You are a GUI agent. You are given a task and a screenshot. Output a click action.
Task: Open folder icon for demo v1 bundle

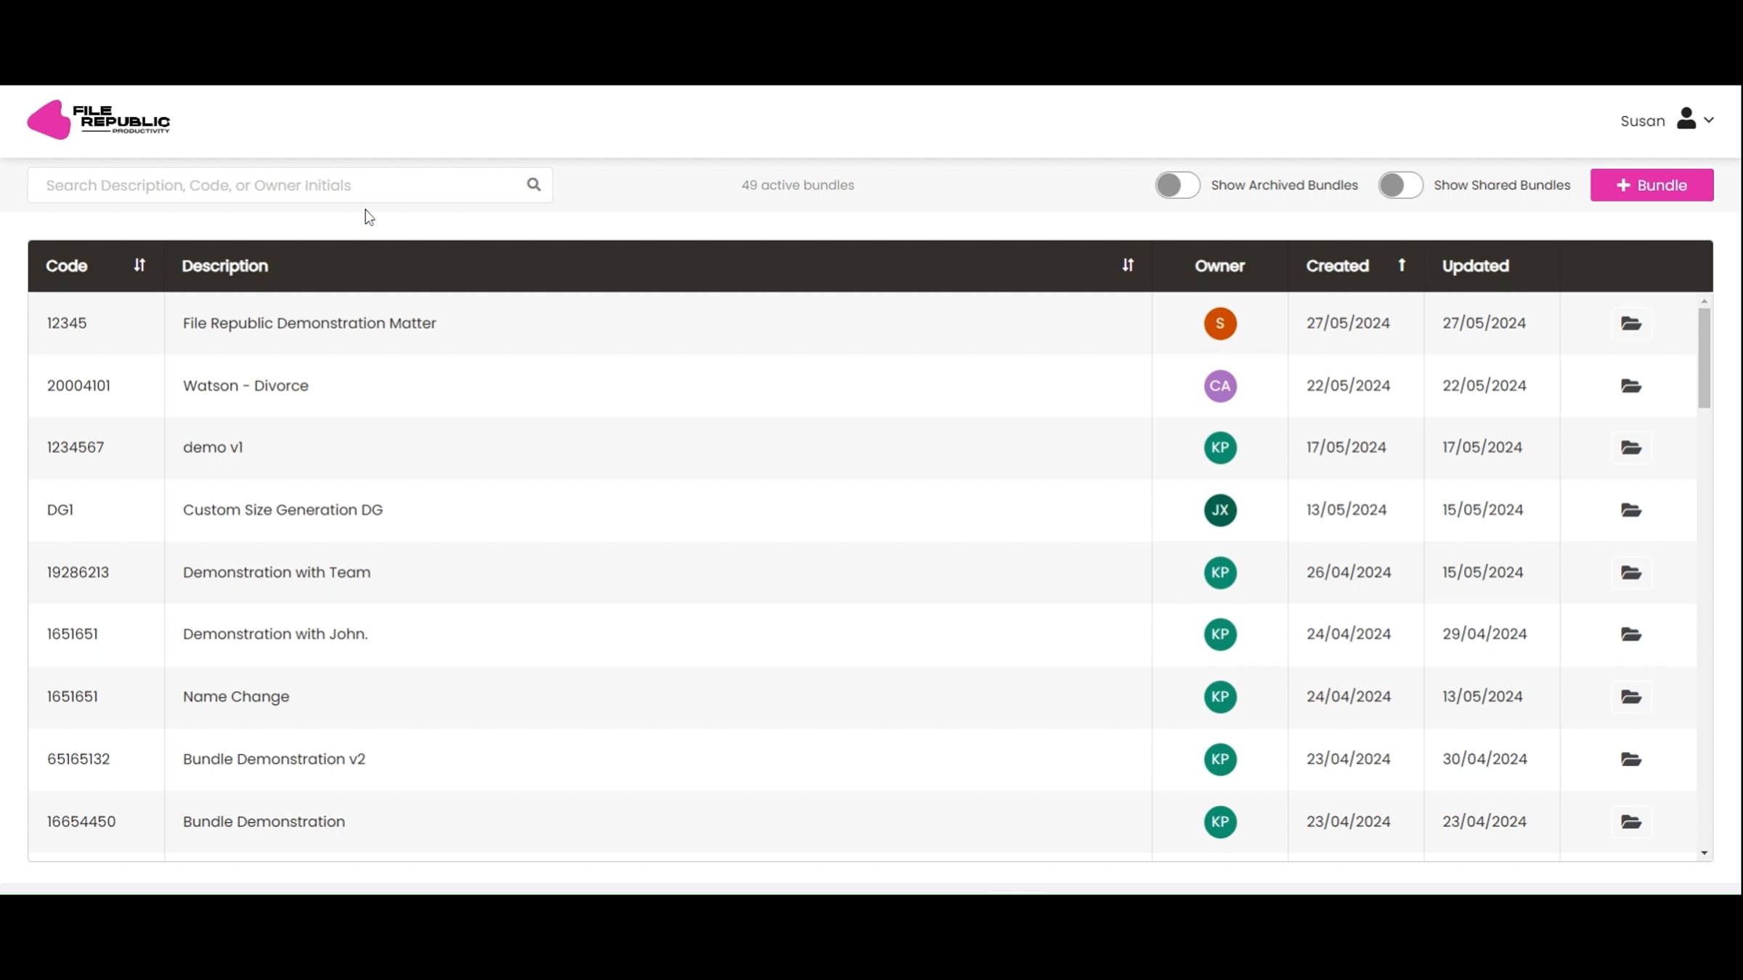[1630, 448]
